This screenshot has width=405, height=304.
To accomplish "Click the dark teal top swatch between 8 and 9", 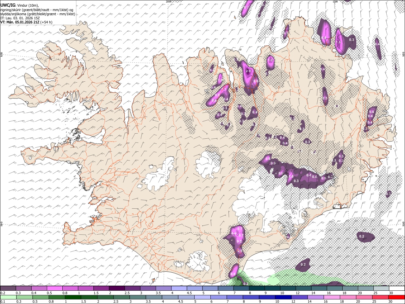I will [x=257, y=288].
